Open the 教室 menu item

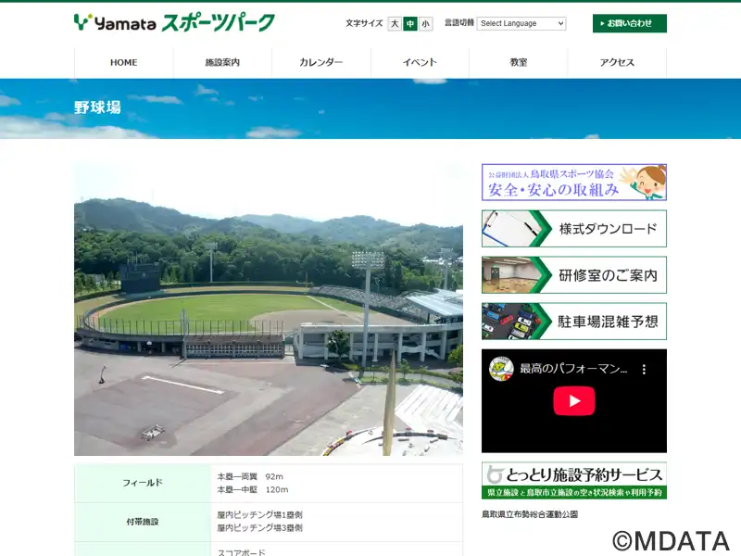point(519,62)
